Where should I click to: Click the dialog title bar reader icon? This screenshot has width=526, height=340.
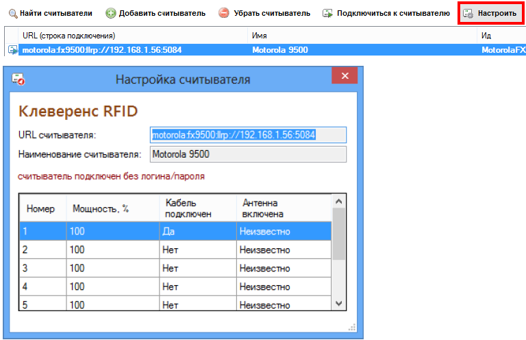(x=18, y=80)
